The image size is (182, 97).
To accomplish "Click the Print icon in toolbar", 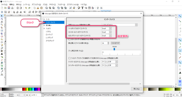I will [x=12, y=8].
